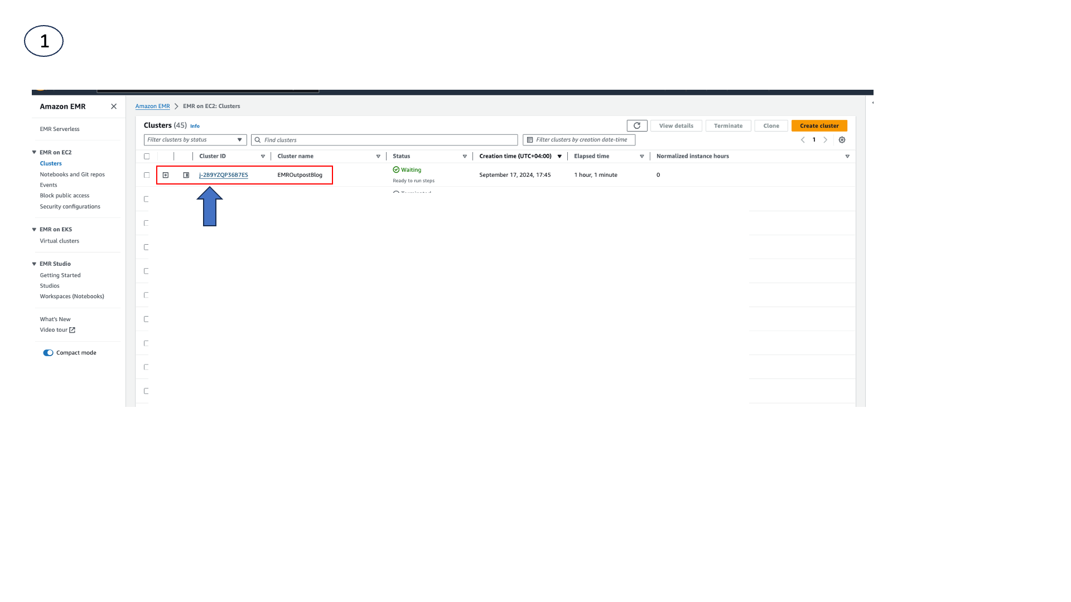Click the refresh clusters icon button
The height and width of the screenshot is (602, 1071).
636,126
